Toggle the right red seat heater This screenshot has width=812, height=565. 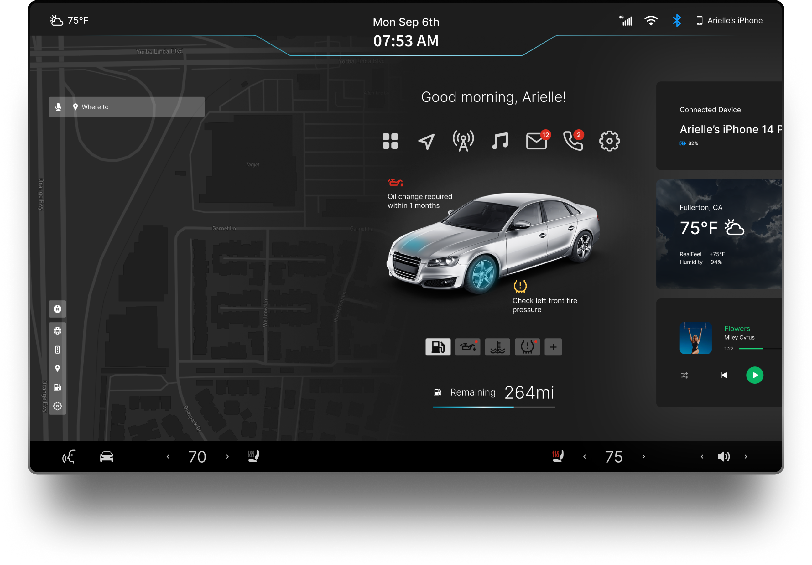click(x=558, y=456)
